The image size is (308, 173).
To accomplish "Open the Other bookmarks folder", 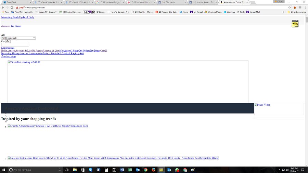I will [297, 12].
